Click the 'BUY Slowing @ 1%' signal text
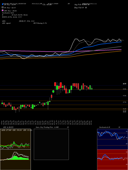 pyautogui.click(x=40, y=23)
